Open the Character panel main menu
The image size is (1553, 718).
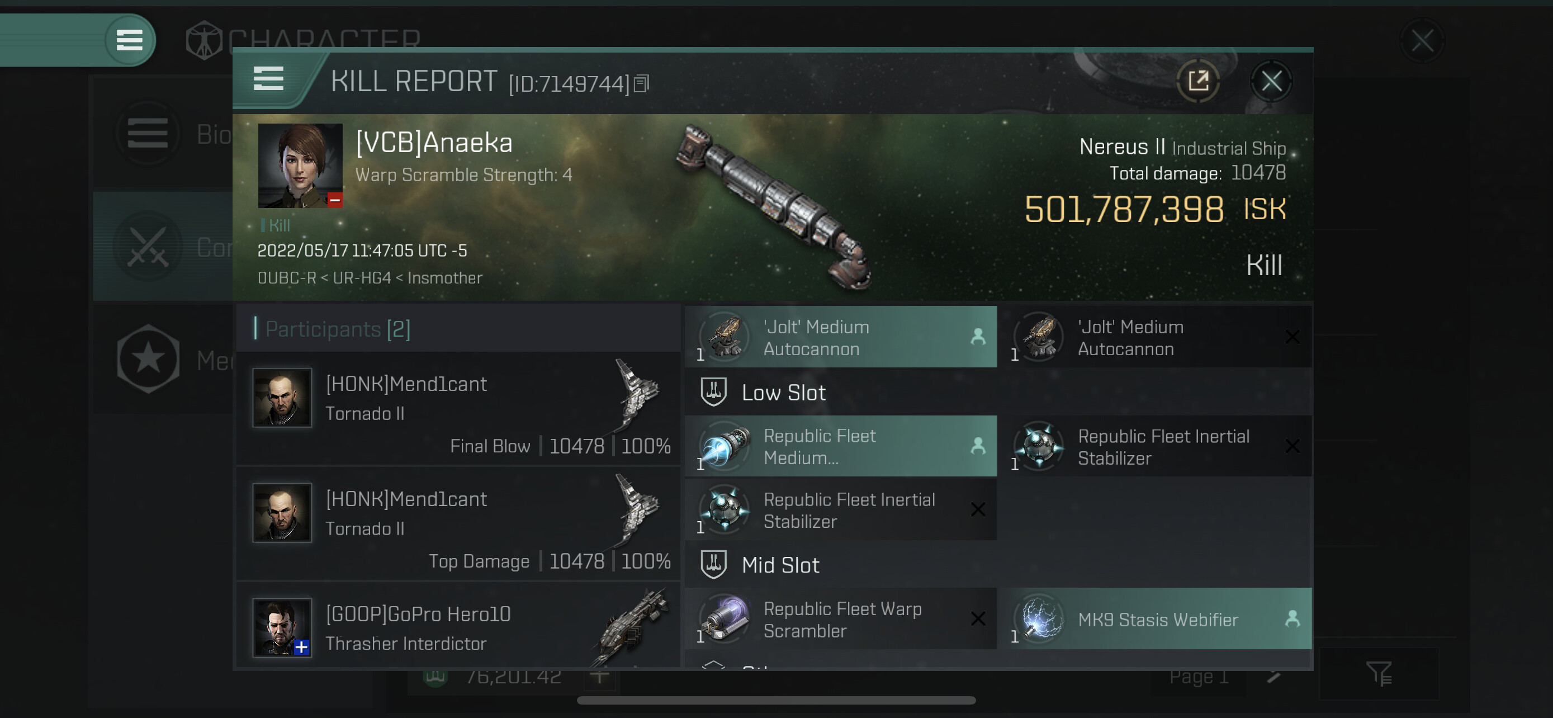129,40
